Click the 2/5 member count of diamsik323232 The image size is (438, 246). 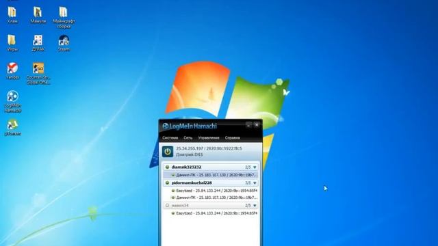(x=248, y=167)
